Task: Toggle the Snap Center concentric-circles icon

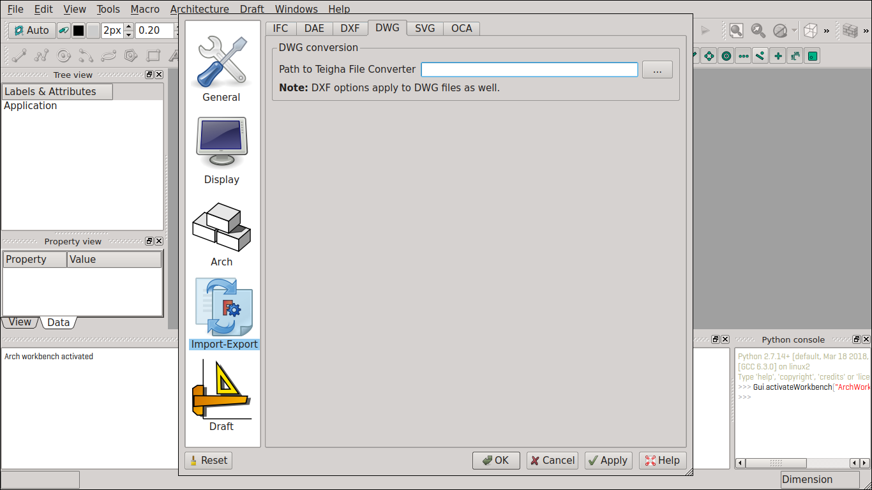Action: click(x=726, y=56)
